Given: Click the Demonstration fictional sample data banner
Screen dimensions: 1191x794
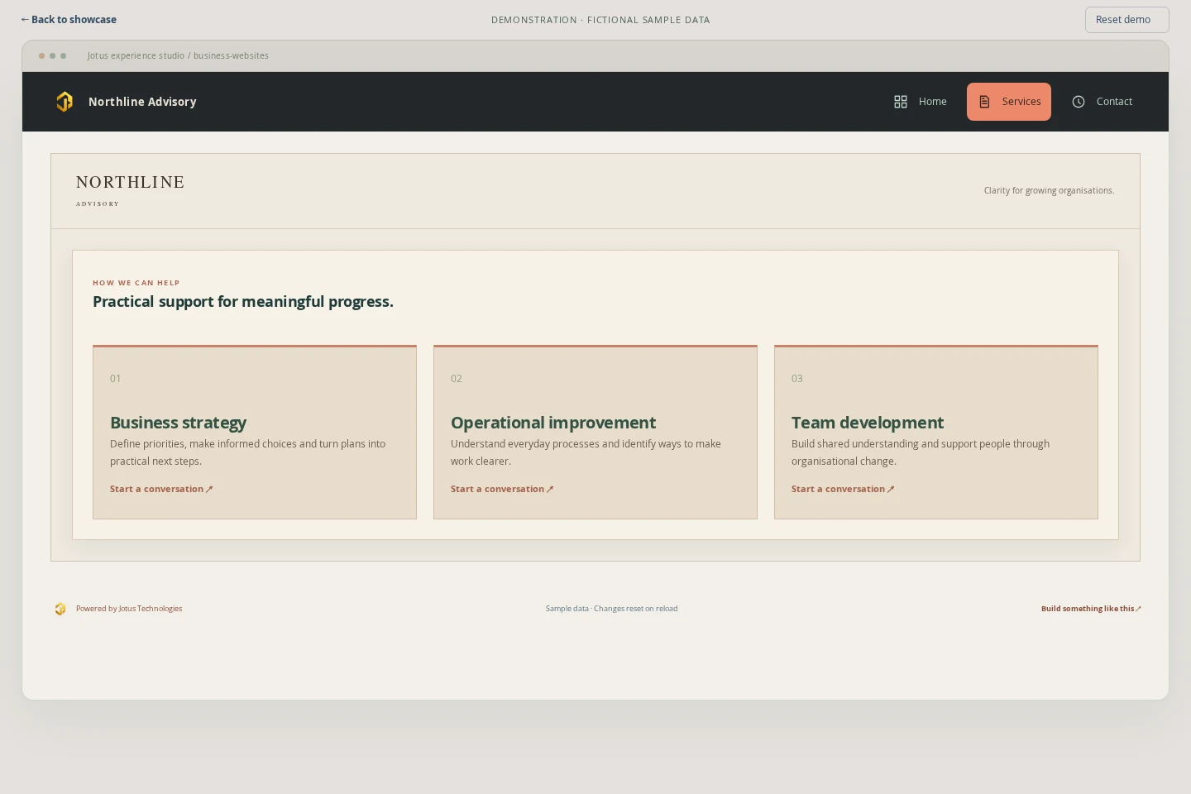Looking at the screenshot, I should point(600,20).
